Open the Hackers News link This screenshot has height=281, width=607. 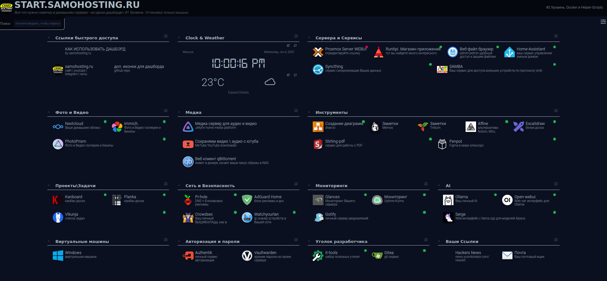[468, 253]
